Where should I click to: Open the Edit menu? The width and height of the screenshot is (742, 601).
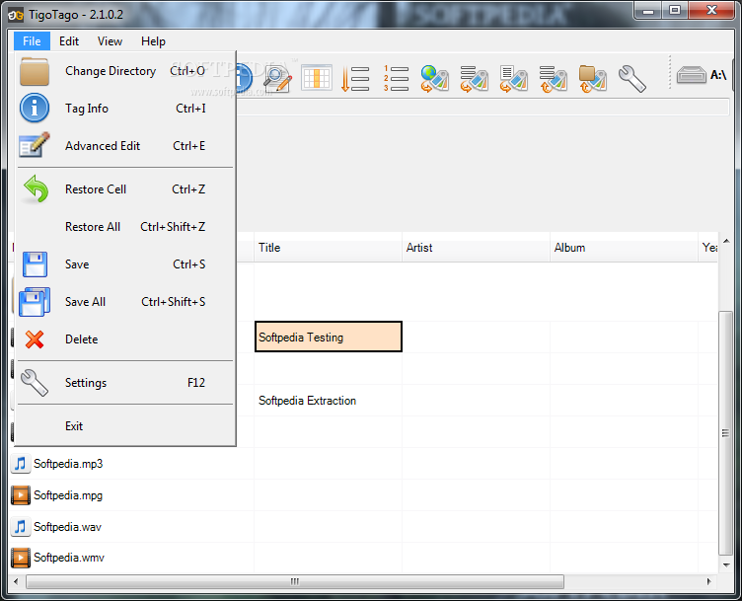69,41
